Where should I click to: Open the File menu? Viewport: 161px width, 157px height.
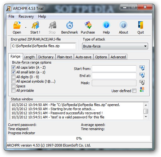click(x=11, y=16)
